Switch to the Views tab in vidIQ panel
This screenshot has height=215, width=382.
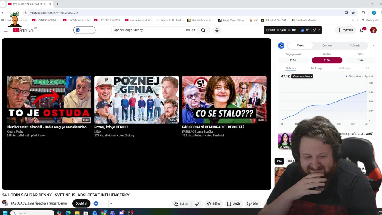click(x=300, y=45)
